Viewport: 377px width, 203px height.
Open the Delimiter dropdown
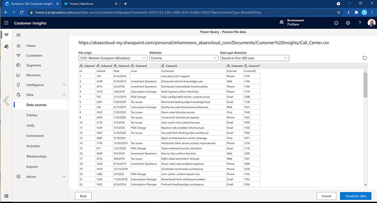[x=184, y=58]
